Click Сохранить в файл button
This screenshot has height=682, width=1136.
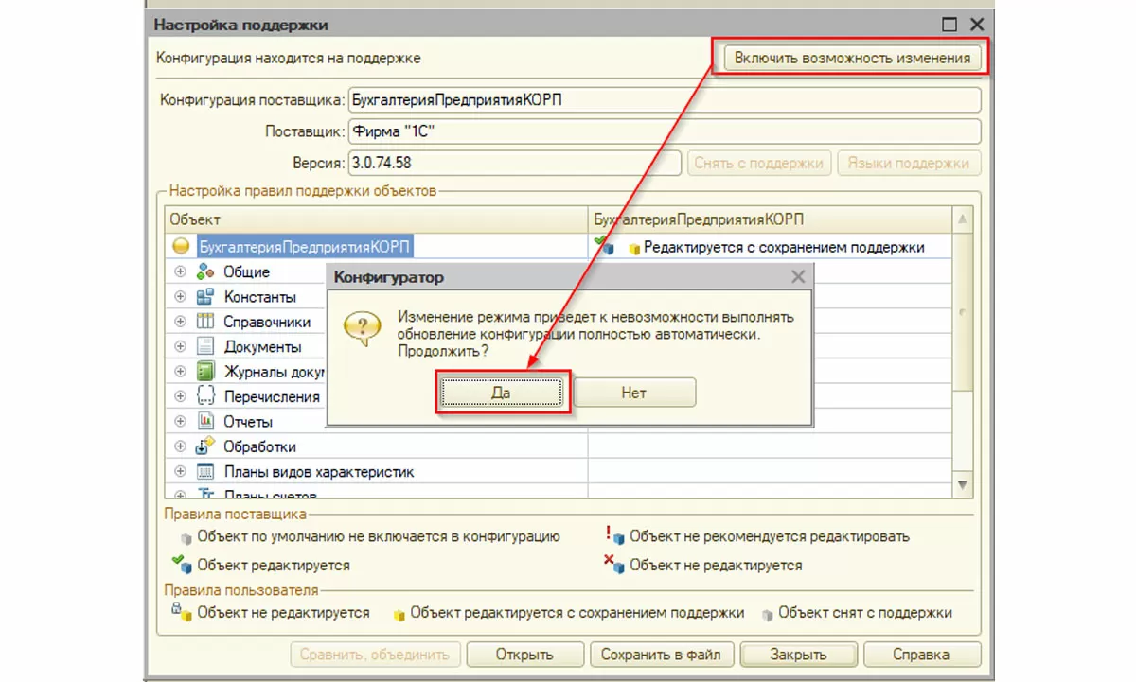pos(661,654)
